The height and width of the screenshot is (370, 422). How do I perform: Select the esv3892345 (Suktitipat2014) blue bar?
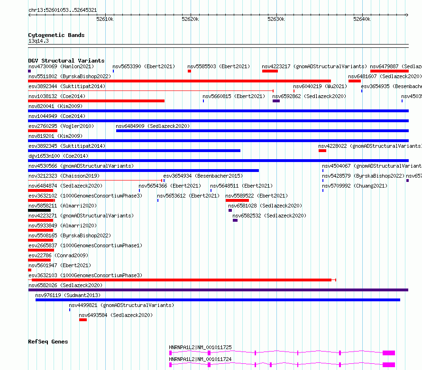tap(134, 151)
